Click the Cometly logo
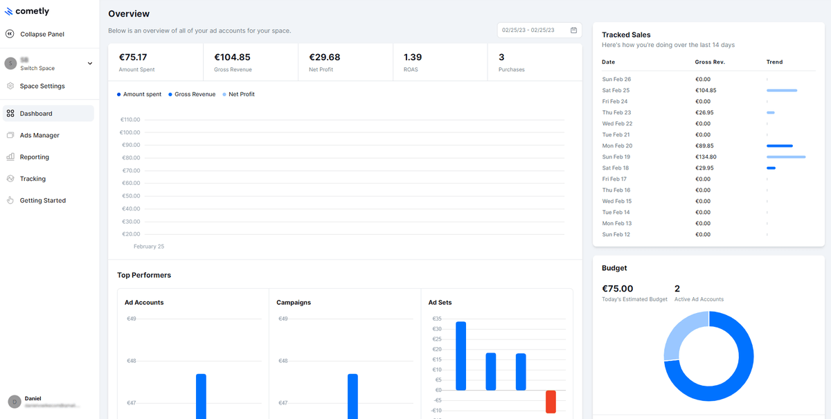Screen dimensions: 831x419 [x=27, y=12]
